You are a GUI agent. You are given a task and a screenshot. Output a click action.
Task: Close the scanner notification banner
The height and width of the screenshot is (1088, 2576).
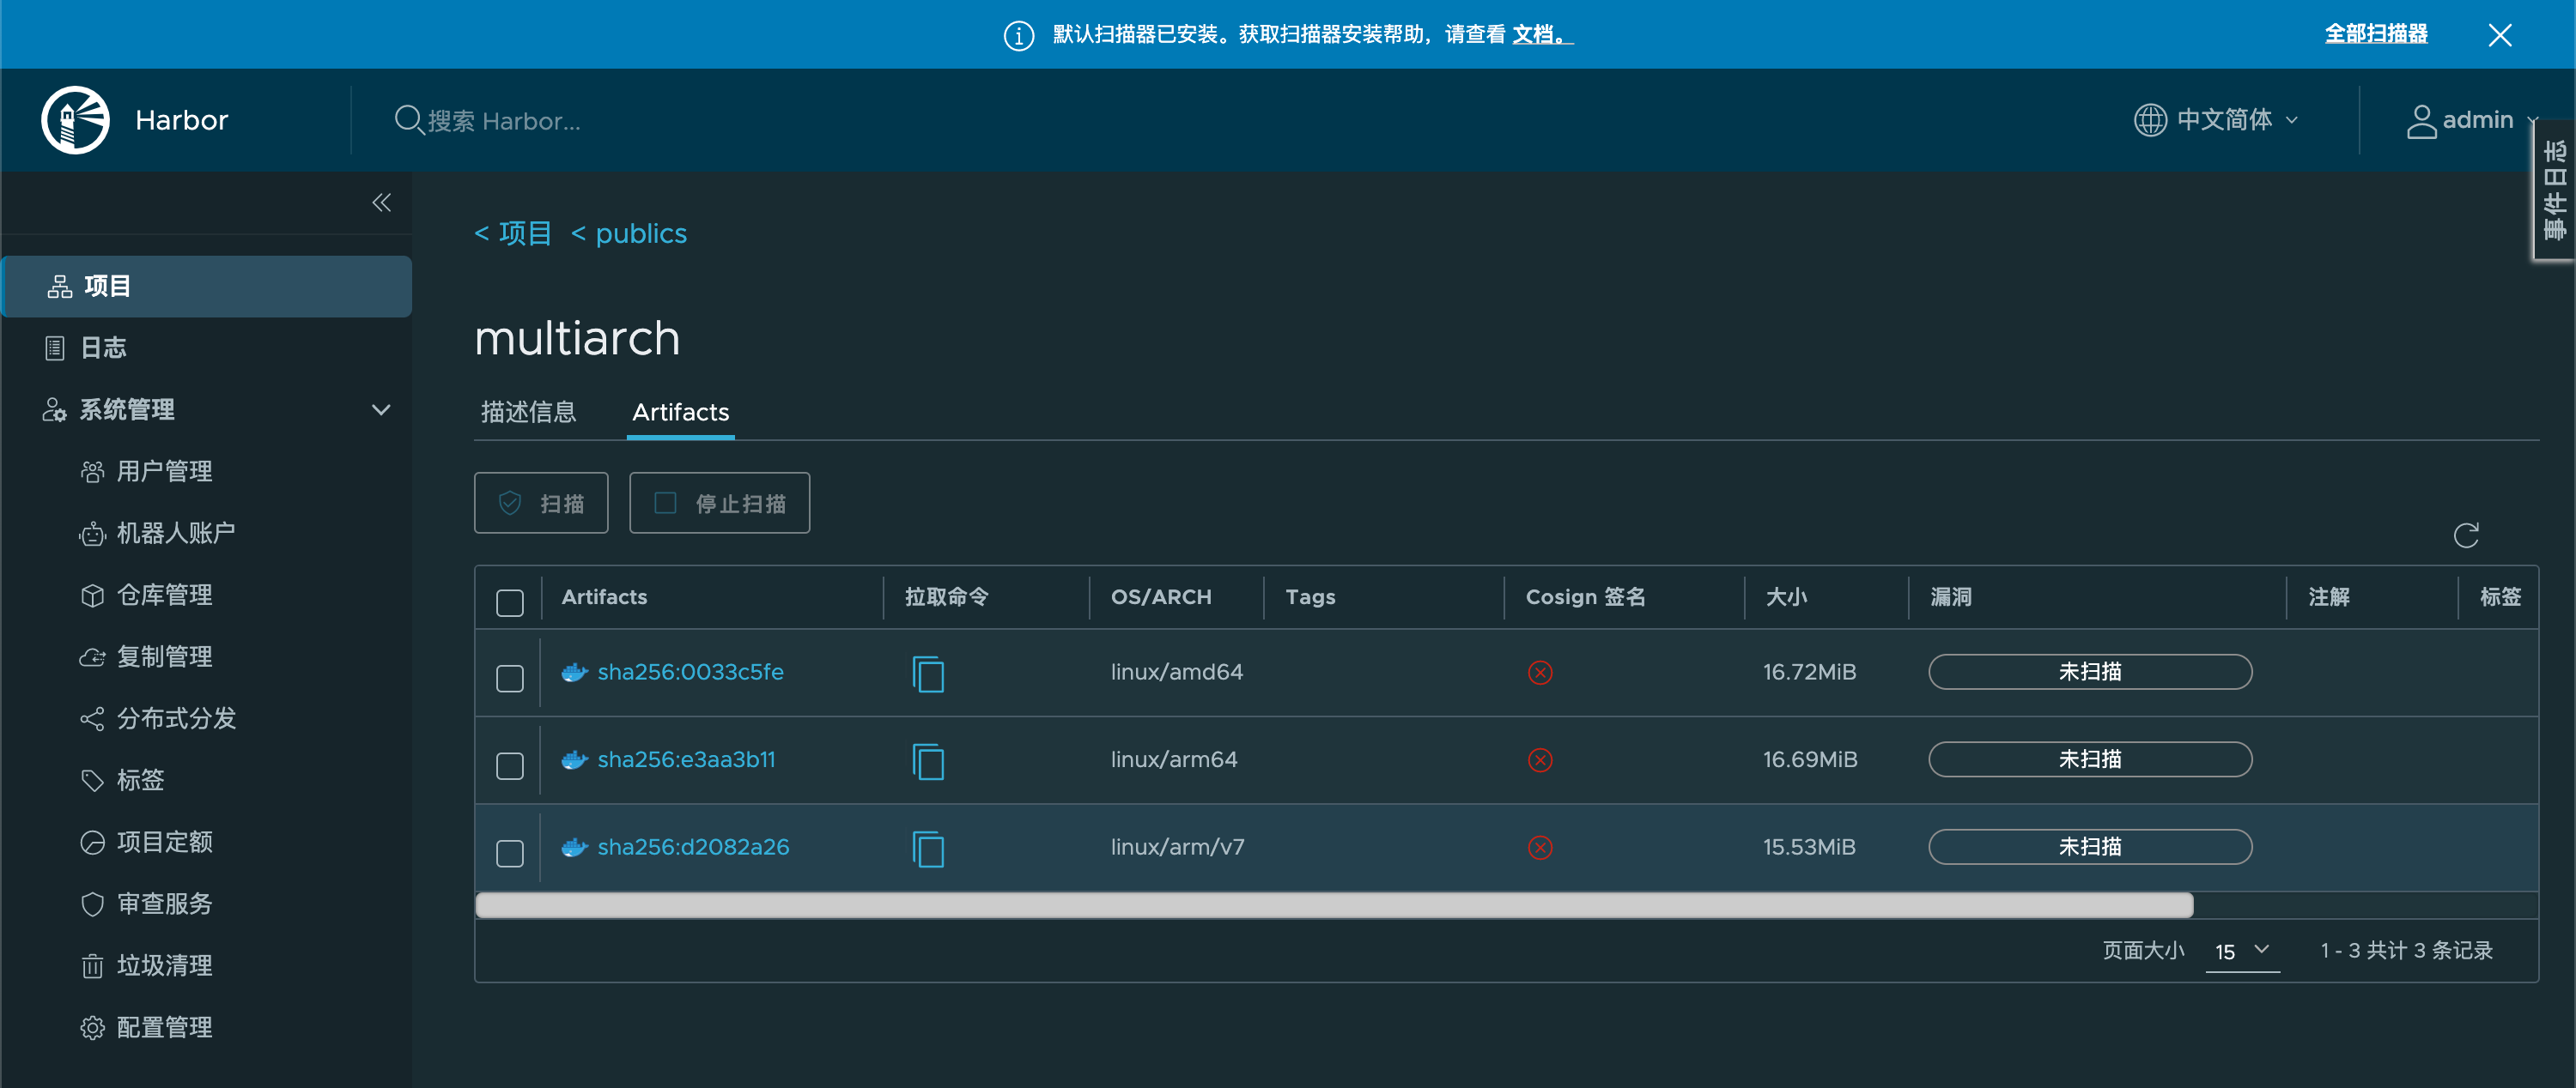[x=2499, y=35]
